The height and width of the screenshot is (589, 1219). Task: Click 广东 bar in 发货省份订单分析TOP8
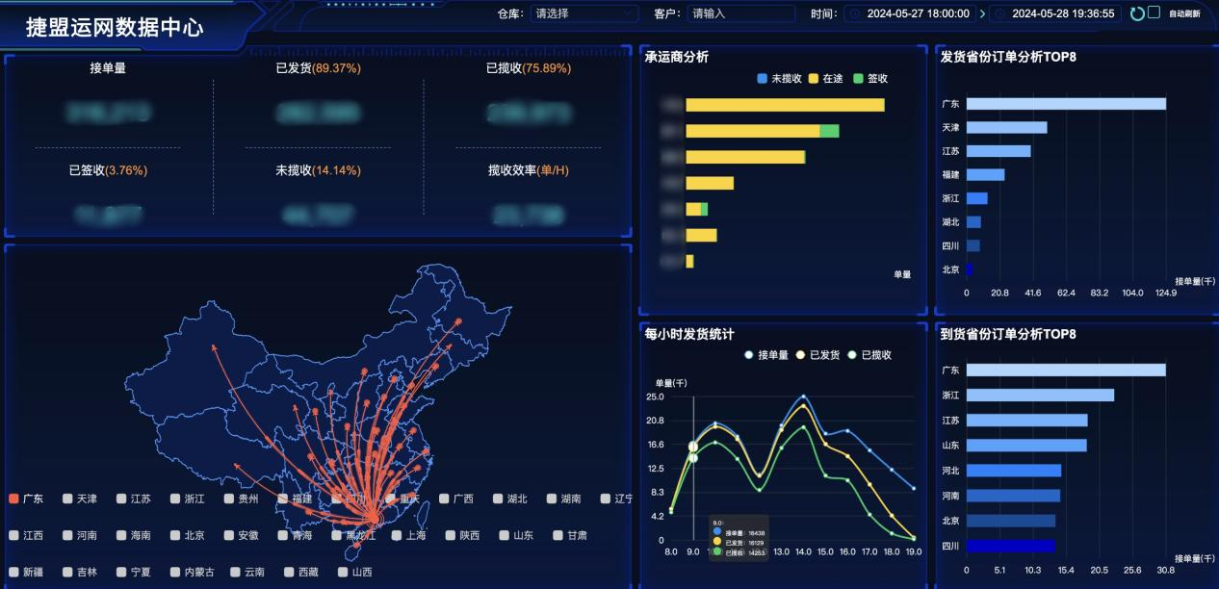point(1066,104)
